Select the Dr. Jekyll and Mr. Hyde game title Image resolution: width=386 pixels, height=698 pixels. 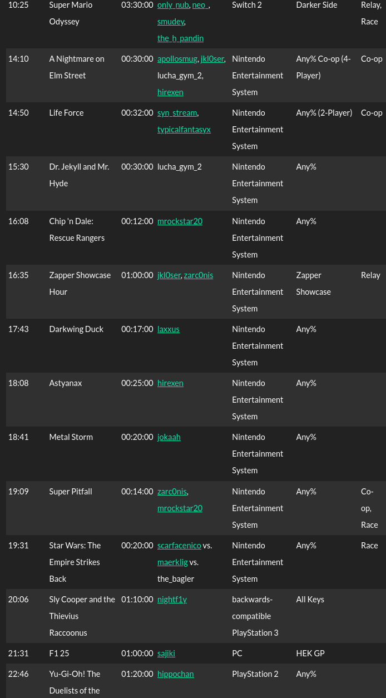coord(79,175)
